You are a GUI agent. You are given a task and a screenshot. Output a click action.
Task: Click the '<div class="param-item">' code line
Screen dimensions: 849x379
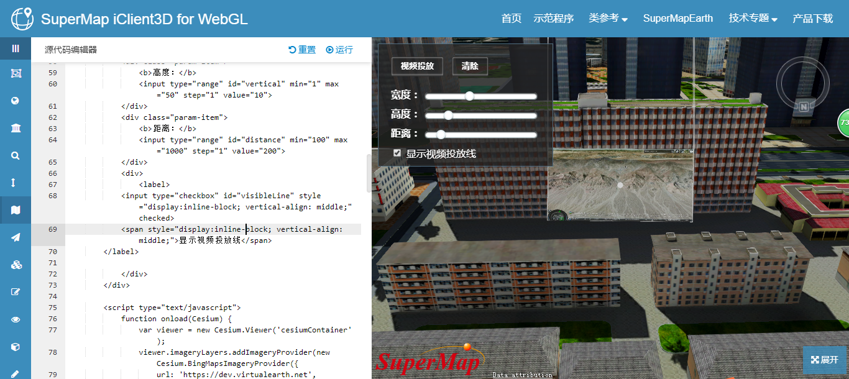(174, 117)
